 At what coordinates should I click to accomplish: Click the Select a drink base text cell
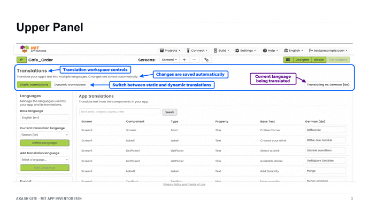click(x=270, y=150)
